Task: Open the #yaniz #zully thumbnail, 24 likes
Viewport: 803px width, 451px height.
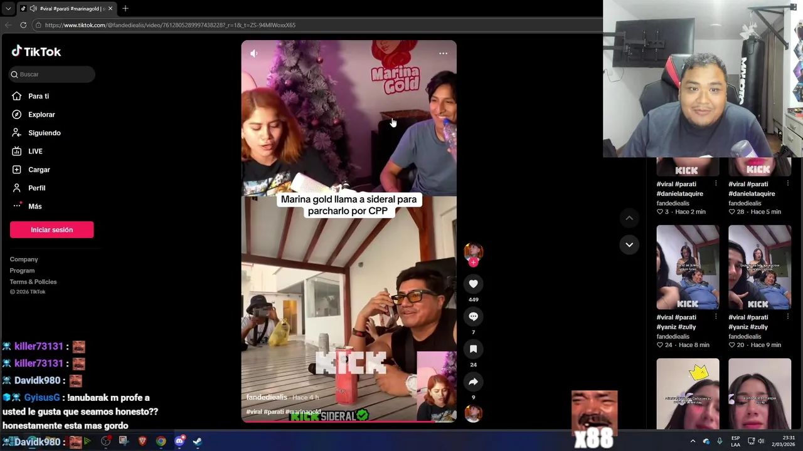Action: point(688,267)
